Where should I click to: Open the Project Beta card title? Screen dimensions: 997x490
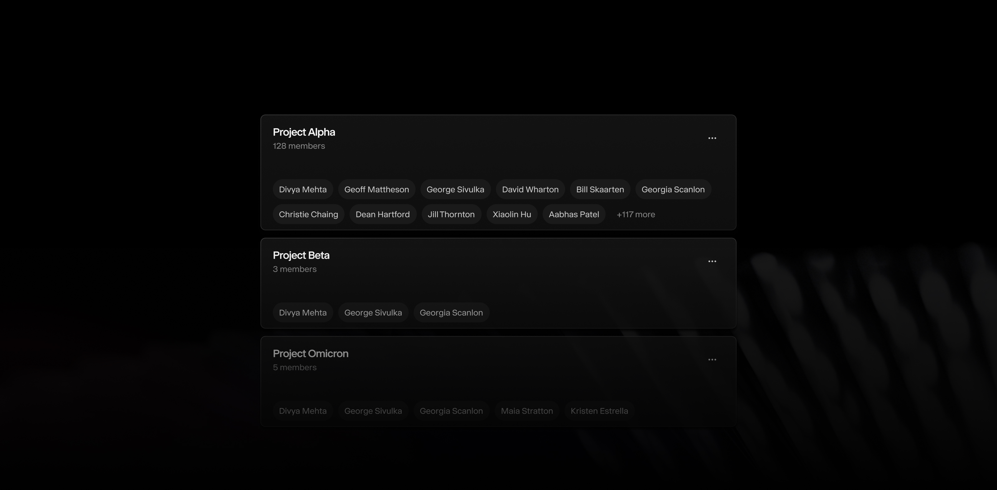click(301, 255)
